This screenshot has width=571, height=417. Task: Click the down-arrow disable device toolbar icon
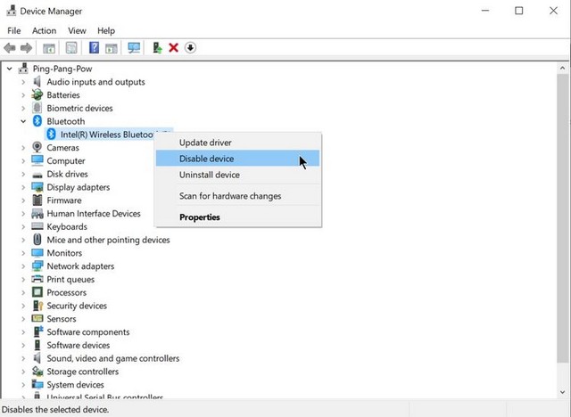[x=190, y=47]
